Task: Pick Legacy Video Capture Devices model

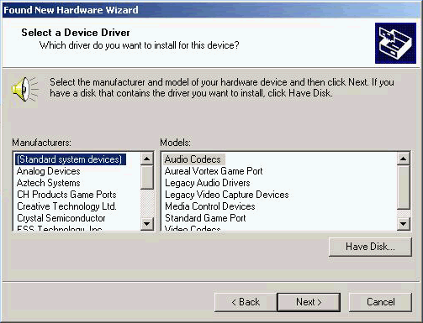Action: pyautogui.click(x=227, y=195)
